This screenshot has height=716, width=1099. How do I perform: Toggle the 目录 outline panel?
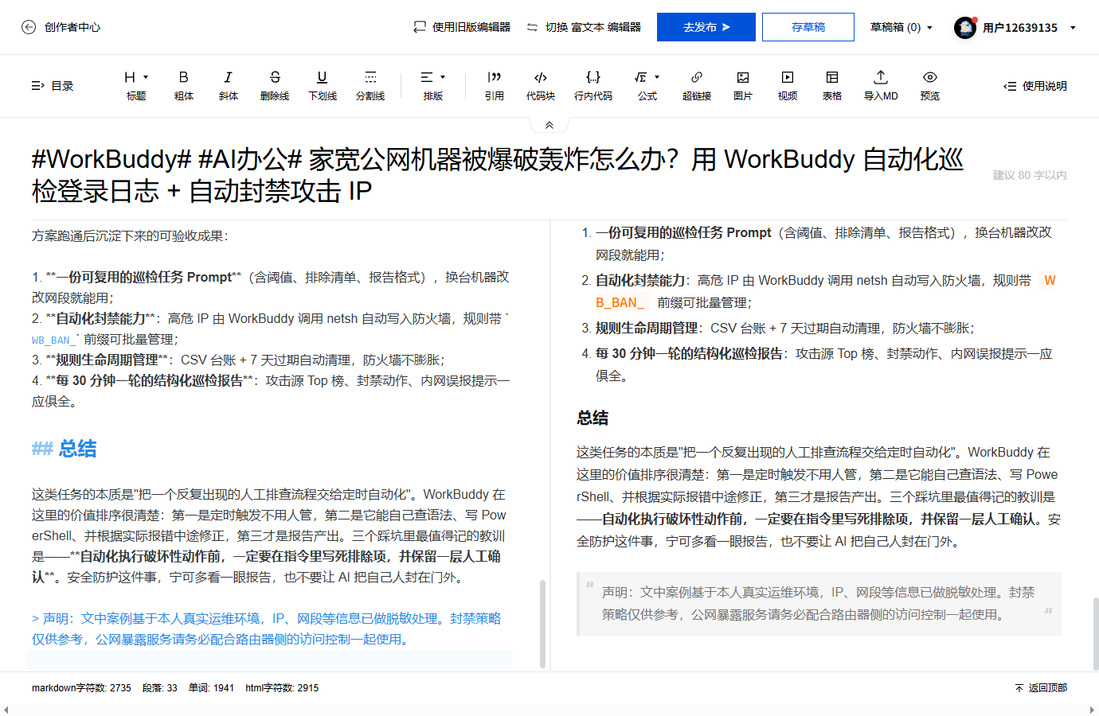click(53, 86)
